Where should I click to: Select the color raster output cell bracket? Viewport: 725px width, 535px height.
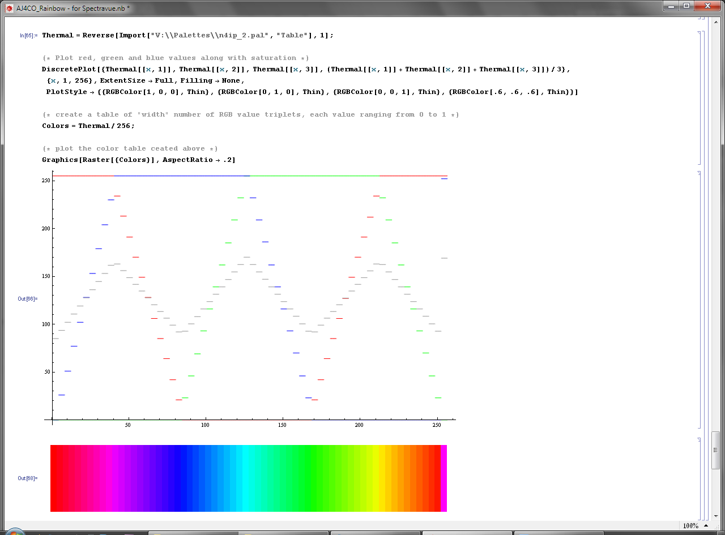(x=700, y=478)
